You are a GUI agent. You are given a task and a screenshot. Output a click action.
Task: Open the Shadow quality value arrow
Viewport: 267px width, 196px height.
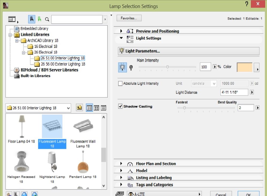pos(257,108)
